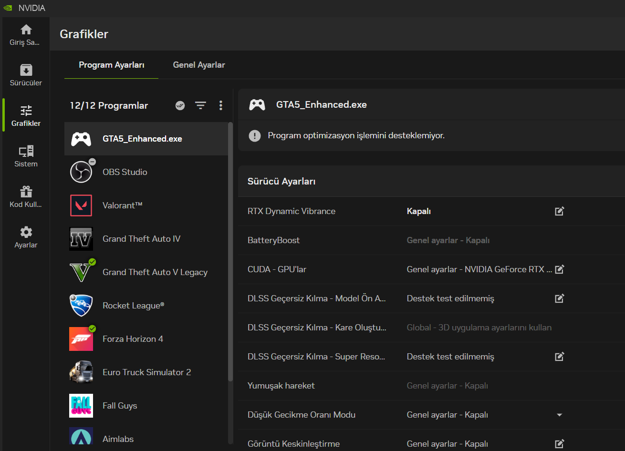The image size is (625, 451).
Task: Edit the RTX Dynamic Vibrance setting
Action: click(x=560, y=211)
